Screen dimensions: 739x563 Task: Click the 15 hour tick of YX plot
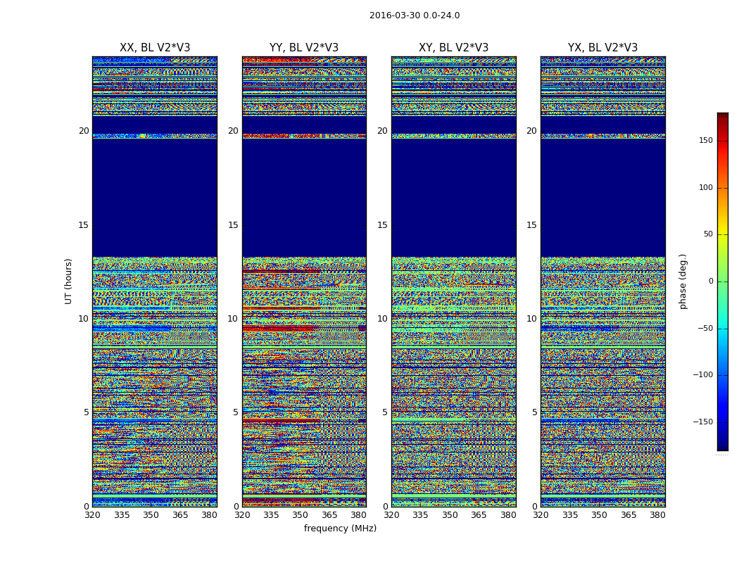531,224
